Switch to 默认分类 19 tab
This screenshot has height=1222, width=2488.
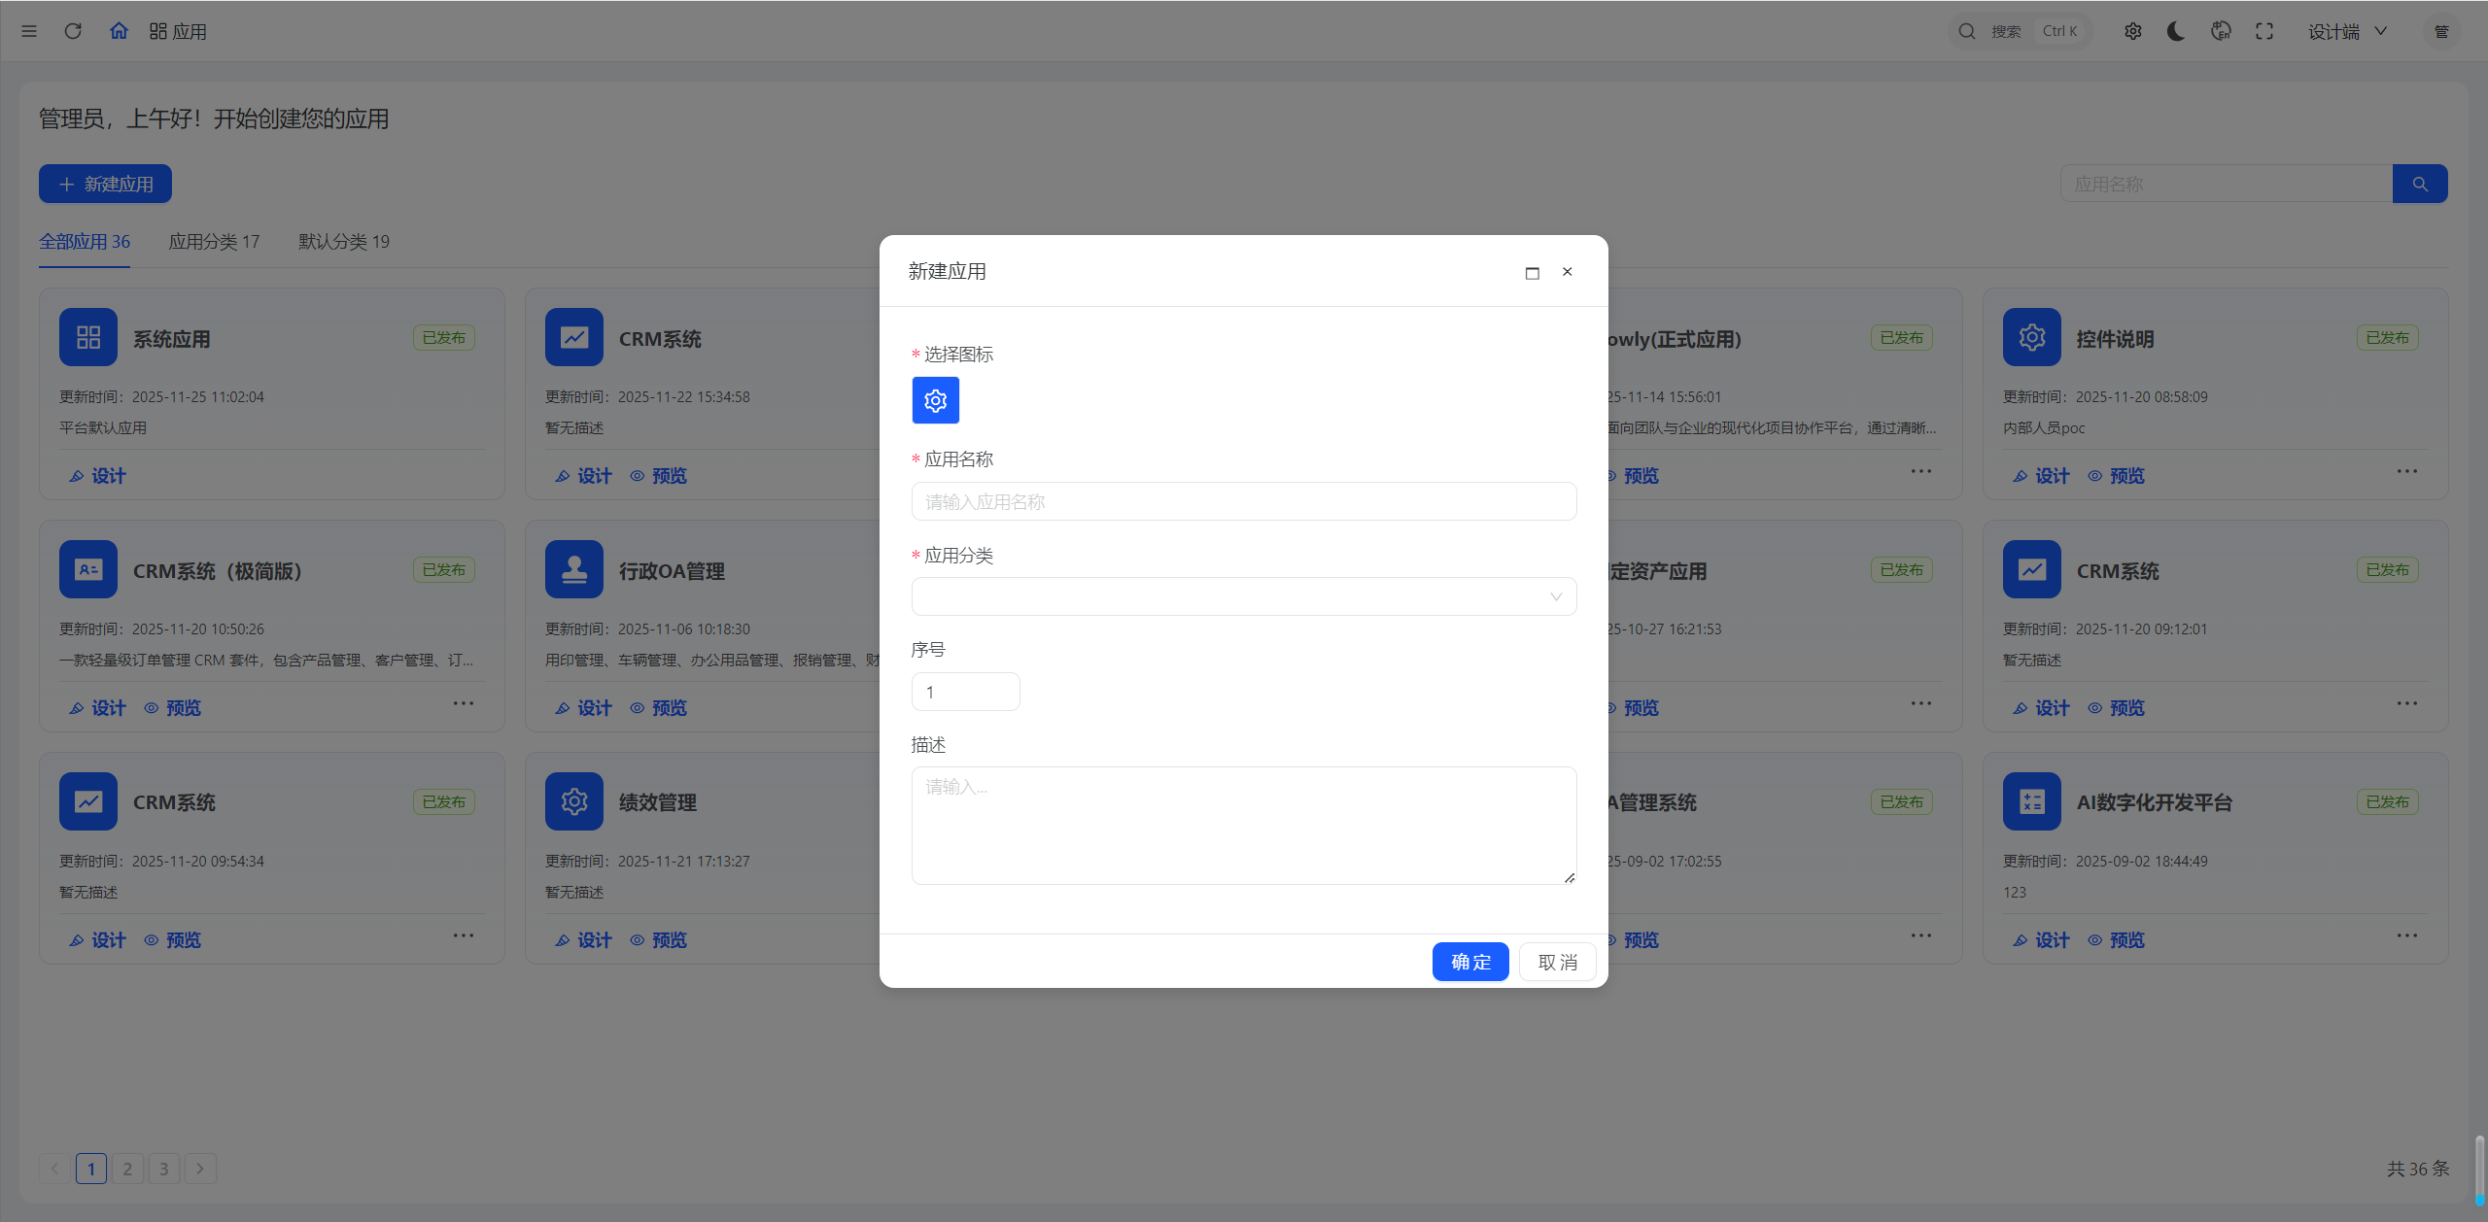coord(343,242)
